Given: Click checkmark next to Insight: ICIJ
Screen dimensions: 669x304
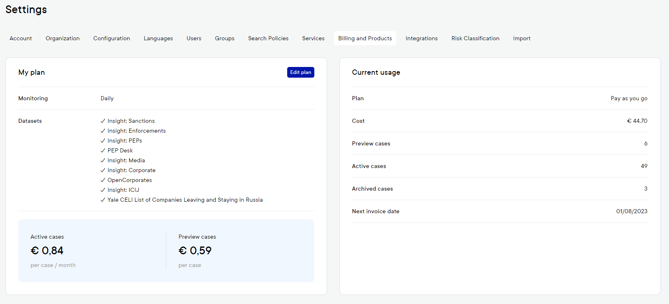Looking at the screenshot, I should (103, 190).
